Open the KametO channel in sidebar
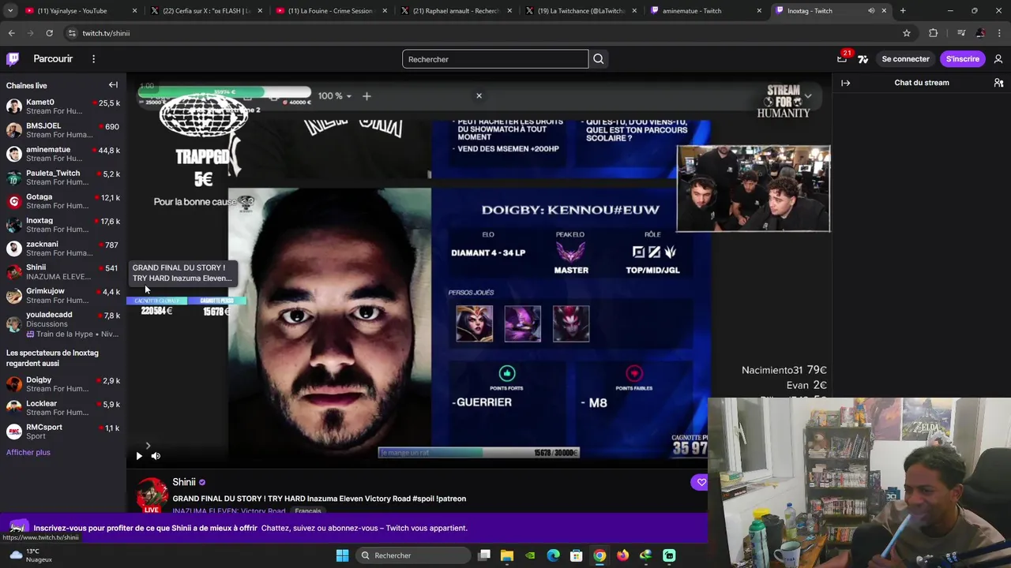This screenshot has width=1011, height=568. point(63,106)
